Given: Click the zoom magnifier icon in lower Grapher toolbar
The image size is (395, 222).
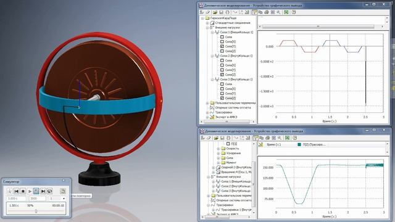Looking at the screenshot, I should [280, 138].
